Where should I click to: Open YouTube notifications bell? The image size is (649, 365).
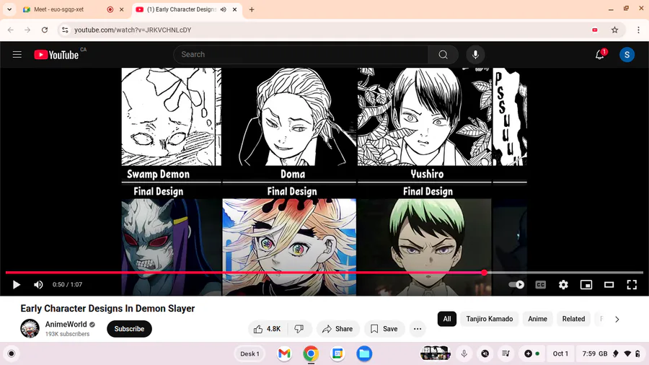600,55
